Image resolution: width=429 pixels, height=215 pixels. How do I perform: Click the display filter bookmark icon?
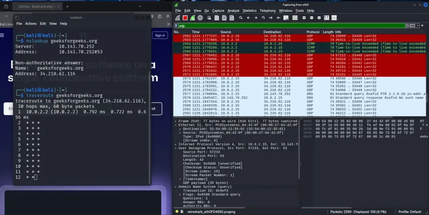click(176, 26)
